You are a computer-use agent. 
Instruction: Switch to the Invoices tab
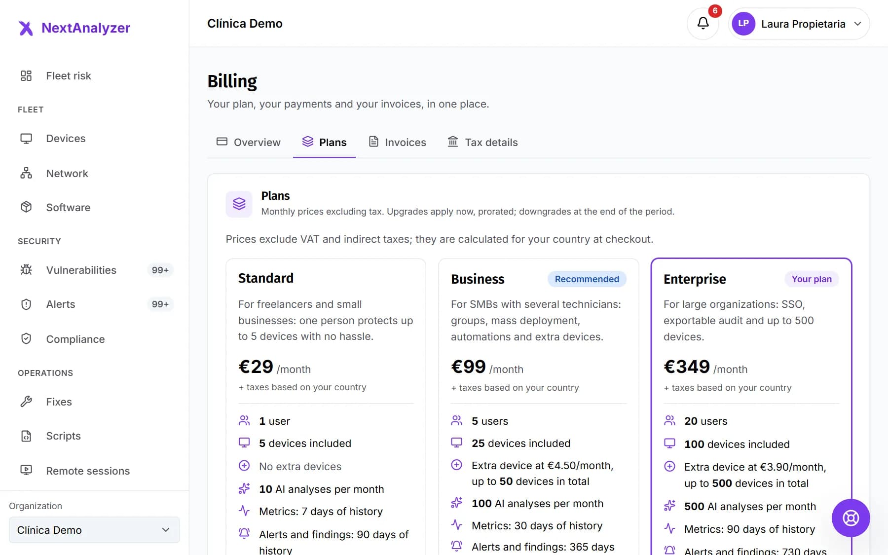coord(398,142)
